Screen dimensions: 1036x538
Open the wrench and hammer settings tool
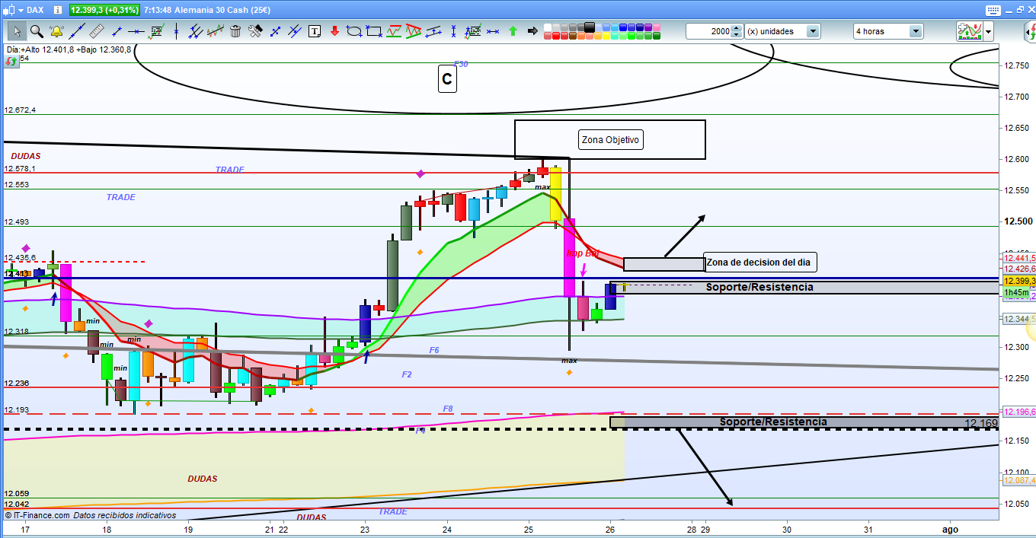tap(255, 31)
